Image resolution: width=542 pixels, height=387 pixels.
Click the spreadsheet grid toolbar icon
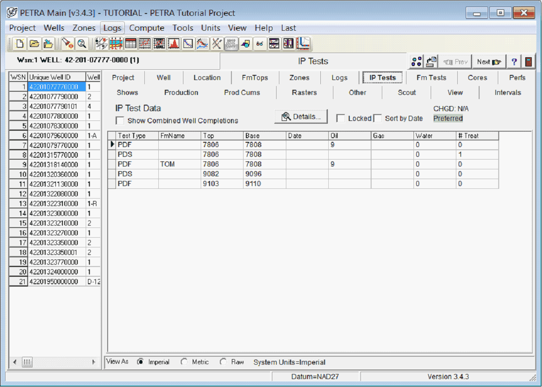131,44
